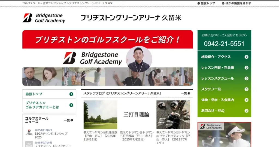Open the golf school news 一覧 link
Image resolution: width=279 pixels, height=147 pixels.
[x=68, y=120]
